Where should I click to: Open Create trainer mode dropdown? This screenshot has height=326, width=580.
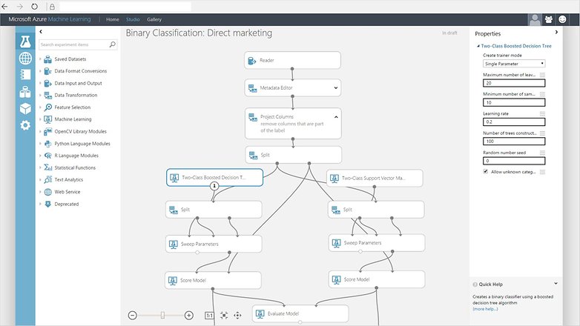[514, 64]
